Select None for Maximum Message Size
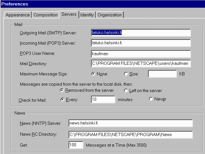This screenshot has width=205, height=154. point(94,74)
